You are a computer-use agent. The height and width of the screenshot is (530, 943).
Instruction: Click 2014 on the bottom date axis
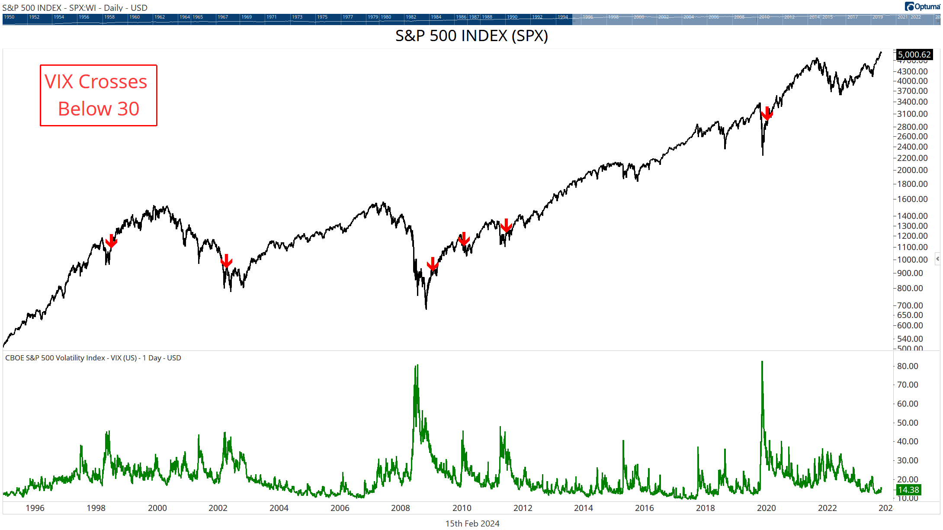[584, 508]
